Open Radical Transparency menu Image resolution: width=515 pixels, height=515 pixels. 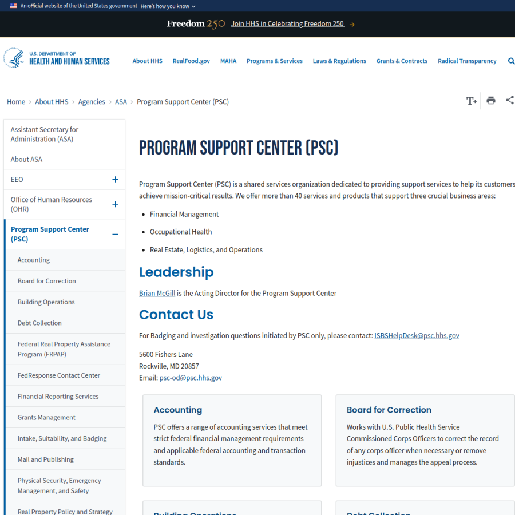[467, 61]
